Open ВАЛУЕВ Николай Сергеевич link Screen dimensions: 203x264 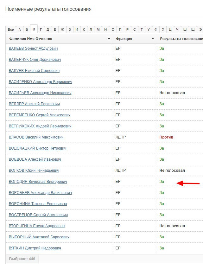[34, 71]
